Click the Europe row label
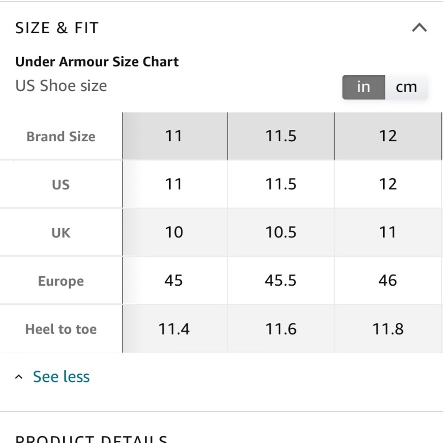The image size is (443, 443). pos(61,281)
